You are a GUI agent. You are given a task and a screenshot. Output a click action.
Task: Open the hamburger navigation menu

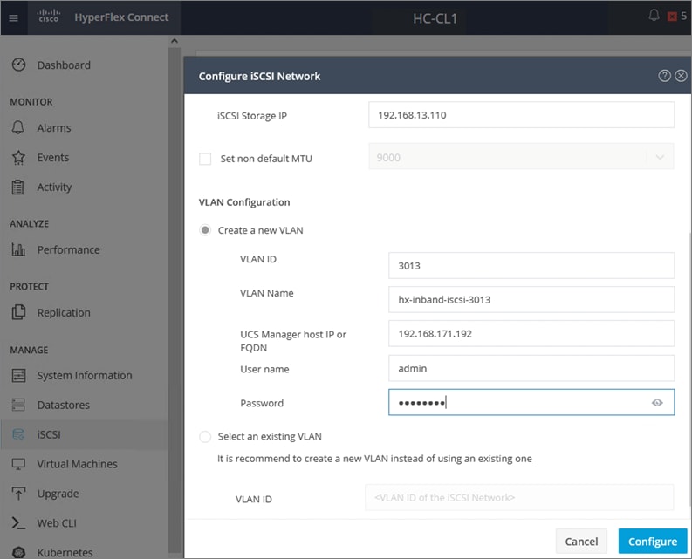tap(14, 18)
